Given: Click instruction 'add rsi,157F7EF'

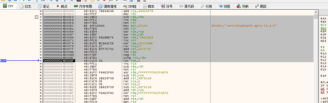Looking at the screenshot, I should point(135,49).
